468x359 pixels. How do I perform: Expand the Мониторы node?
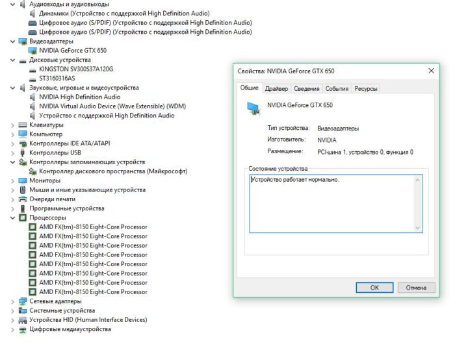coord(12,181)
